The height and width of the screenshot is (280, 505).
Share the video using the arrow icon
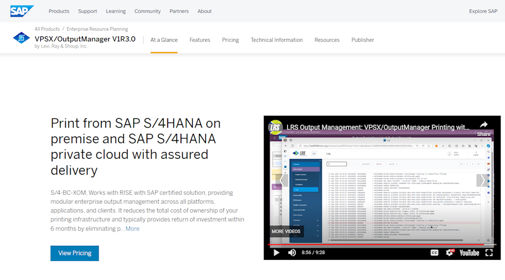coord(484,127)
